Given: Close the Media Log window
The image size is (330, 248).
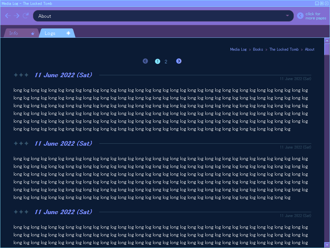Looking at the screenshot, I should point(327,3).
